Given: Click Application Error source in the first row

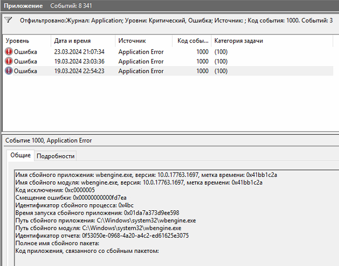Looking at the screenshot, I should pos(141,52).
